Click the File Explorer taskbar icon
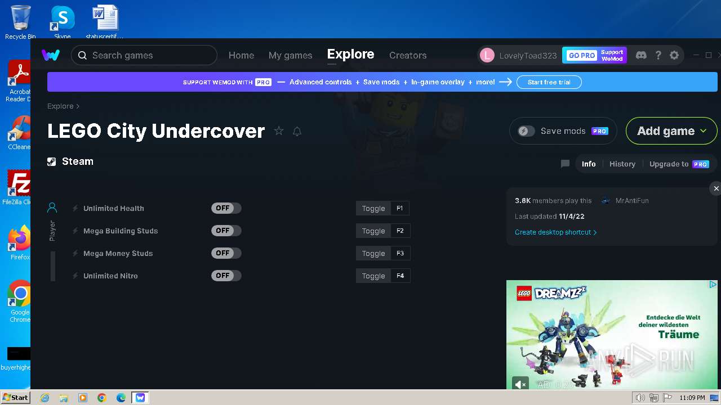This screenshot has height=405, width=721. 64,398
